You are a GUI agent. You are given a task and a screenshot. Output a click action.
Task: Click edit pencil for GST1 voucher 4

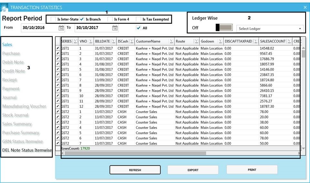pyautogui.click(x=58, y=64)
